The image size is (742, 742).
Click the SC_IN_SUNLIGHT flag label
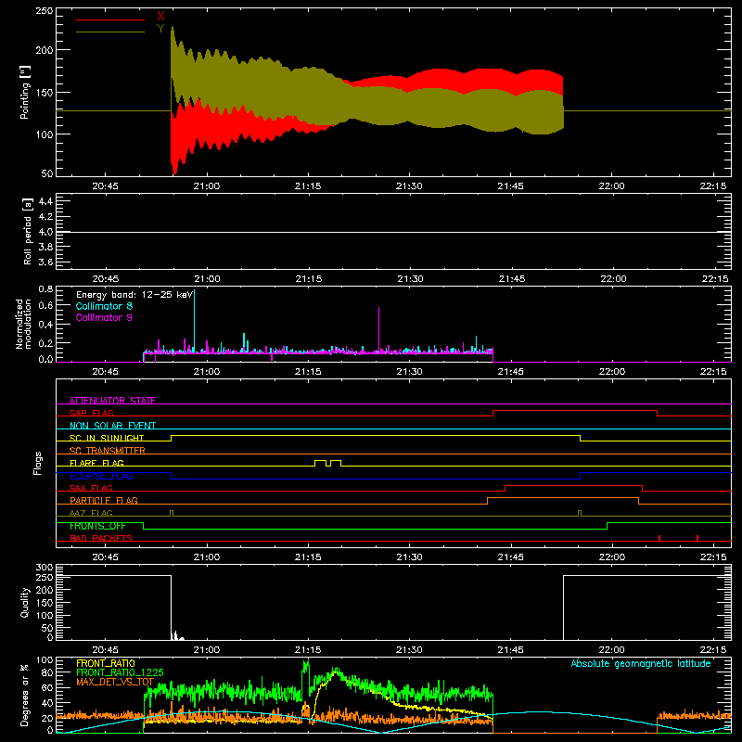click(107, 438)
